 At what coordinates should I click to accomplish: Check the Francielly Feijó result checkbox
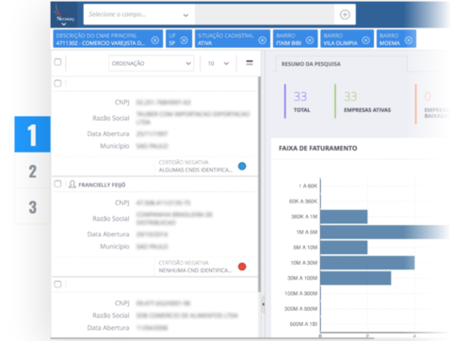click(57, 184)
